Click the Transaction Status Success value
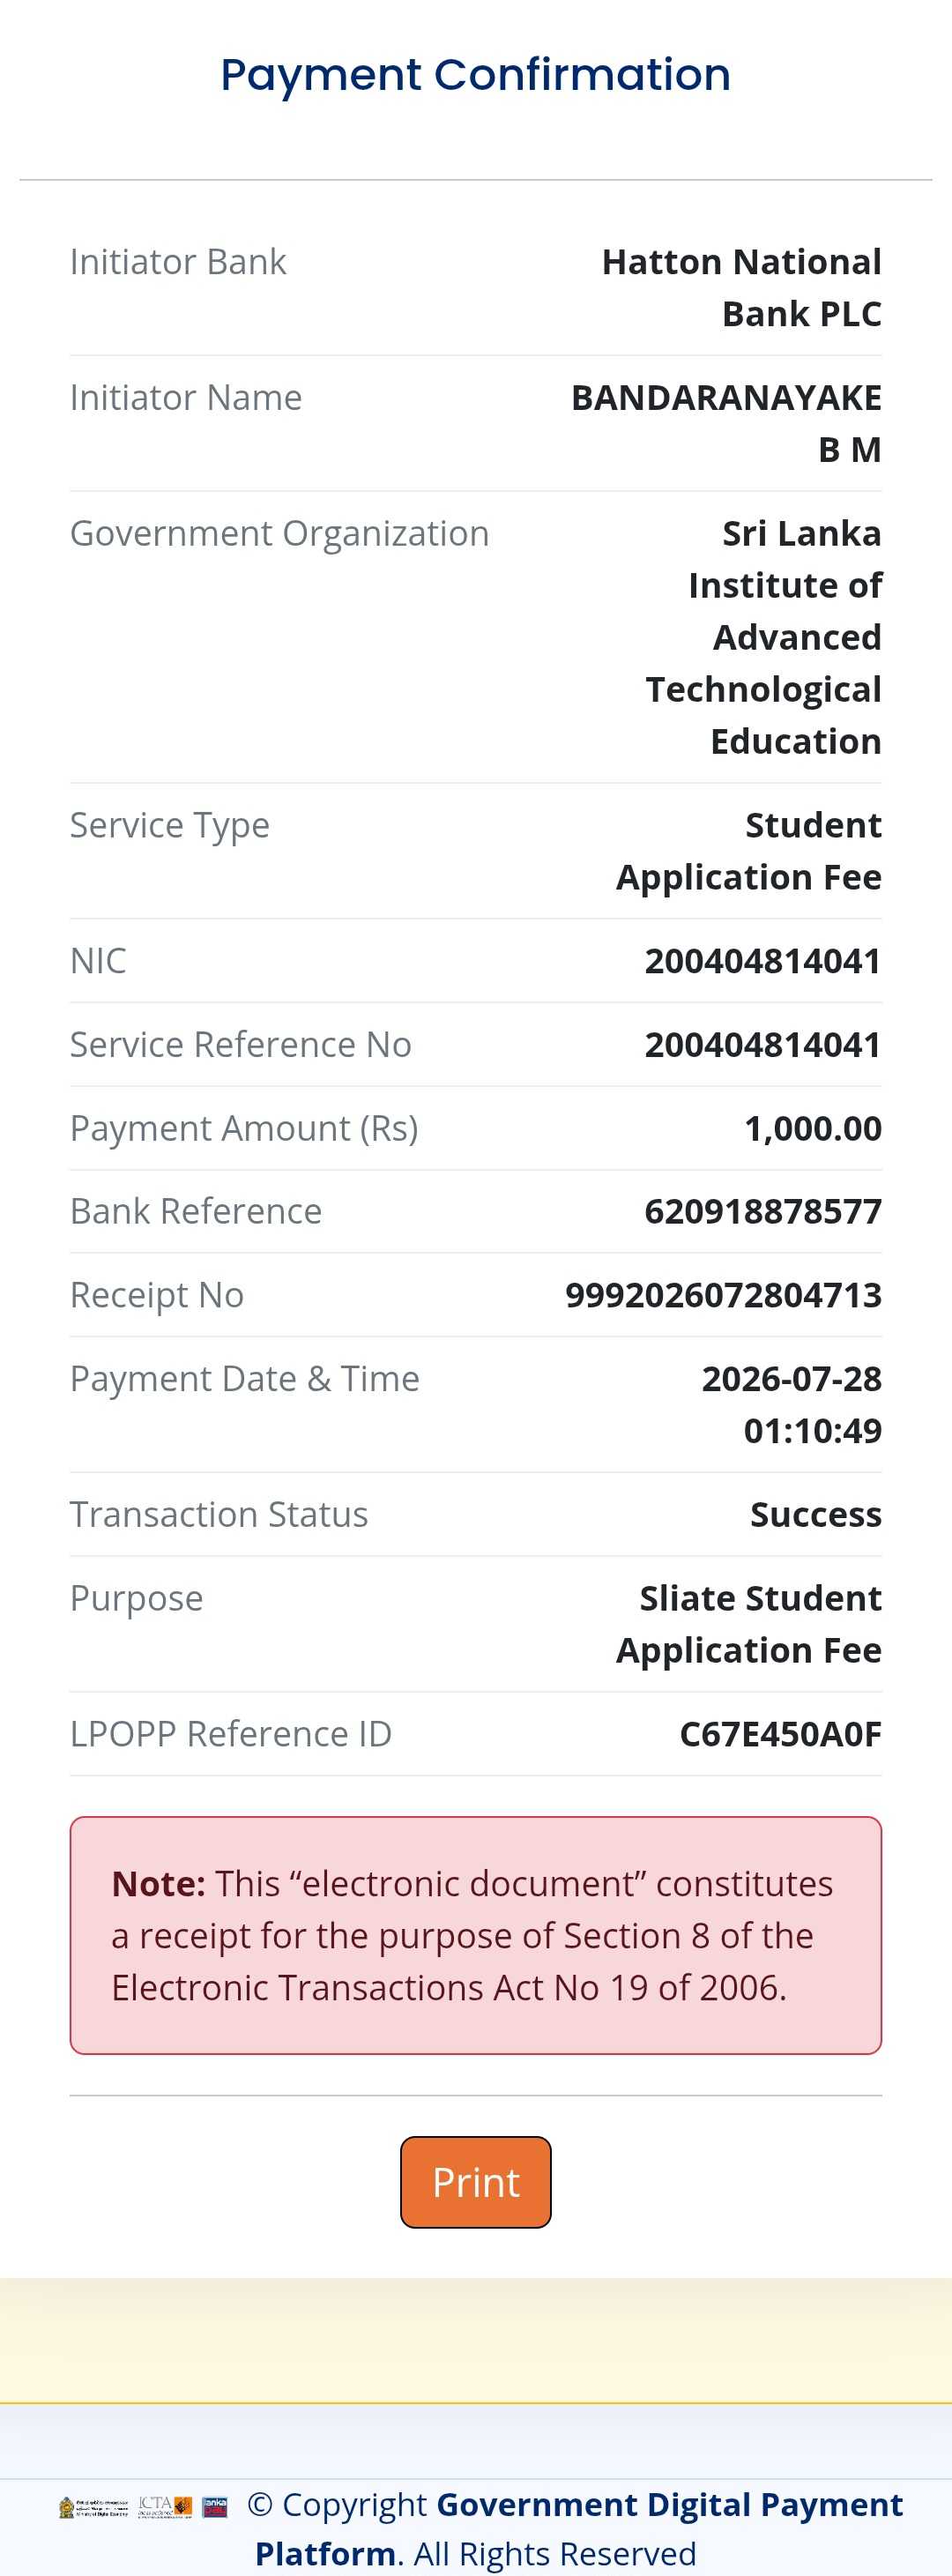The width and height of the screenshot is (952, 2576). pos(816,1514)
